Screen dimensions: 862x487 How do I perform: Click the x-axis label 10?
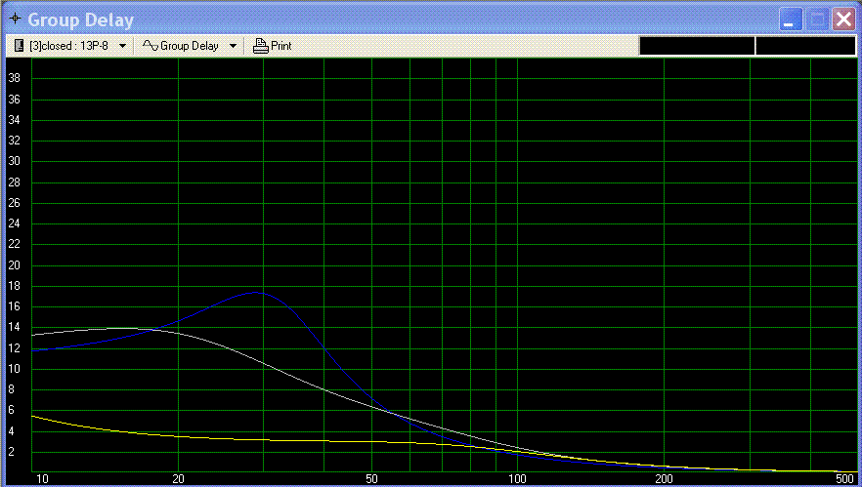(x=42, y=479)
